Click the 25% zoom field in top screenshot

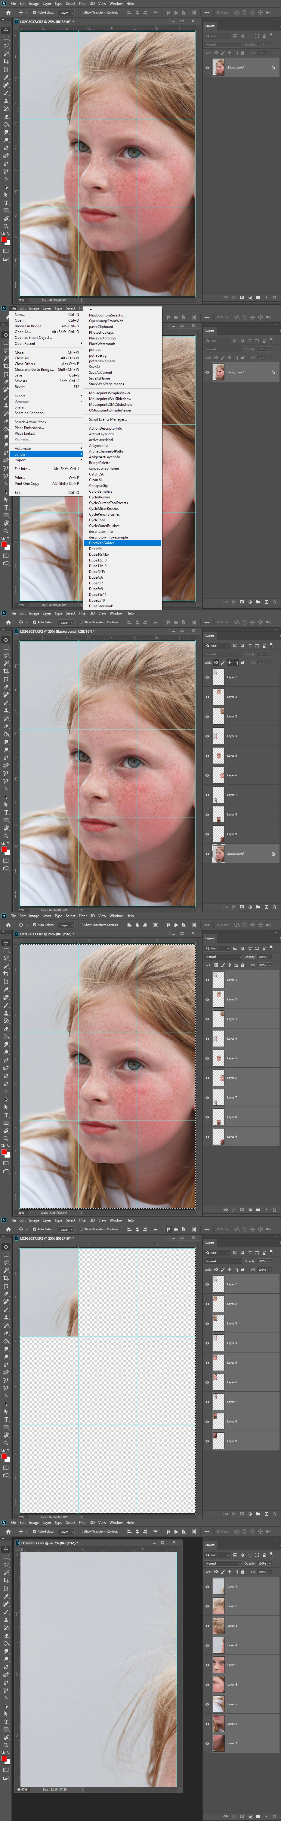click(x=21, y=300)
